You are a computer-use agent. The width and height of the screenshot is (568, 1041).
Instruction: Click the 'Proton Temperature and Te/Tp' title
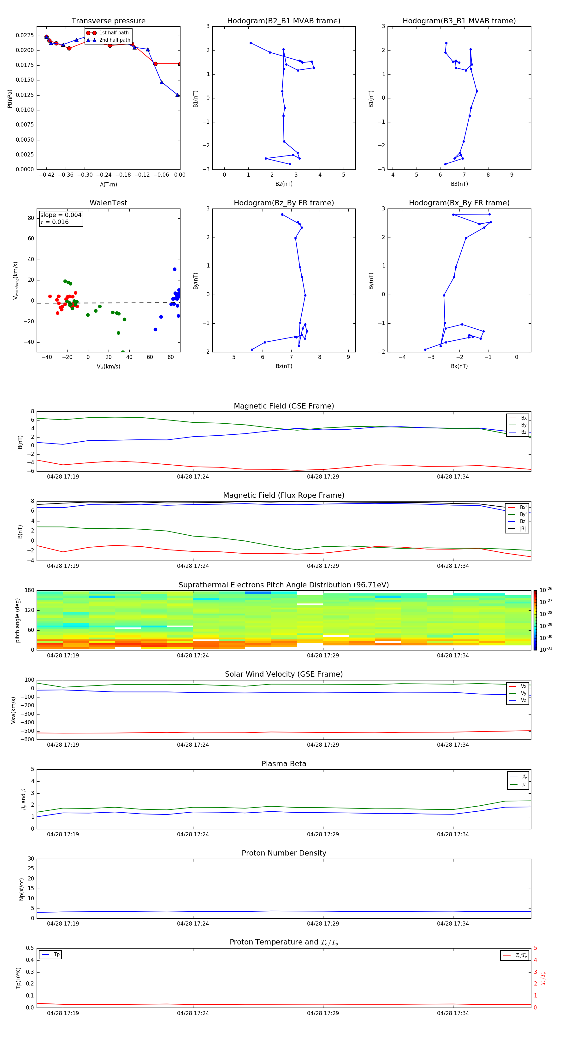(284, 942)
